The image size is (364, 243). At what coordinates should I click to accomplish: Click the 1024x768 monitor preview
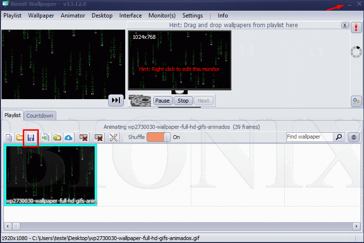pyautogui.click(x=180, y=60)
